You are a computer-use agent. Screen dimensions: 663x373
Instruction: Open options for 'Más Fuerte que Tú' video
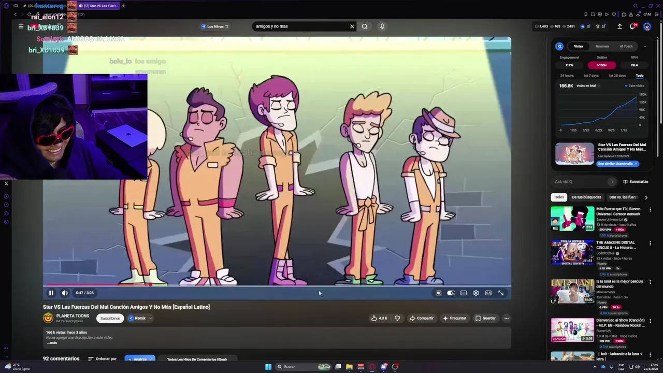coord(650,210)
